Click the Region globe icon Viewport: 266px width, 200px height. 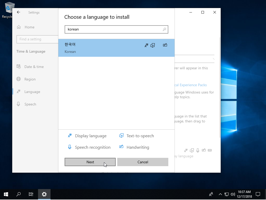[x=18, y=79]
